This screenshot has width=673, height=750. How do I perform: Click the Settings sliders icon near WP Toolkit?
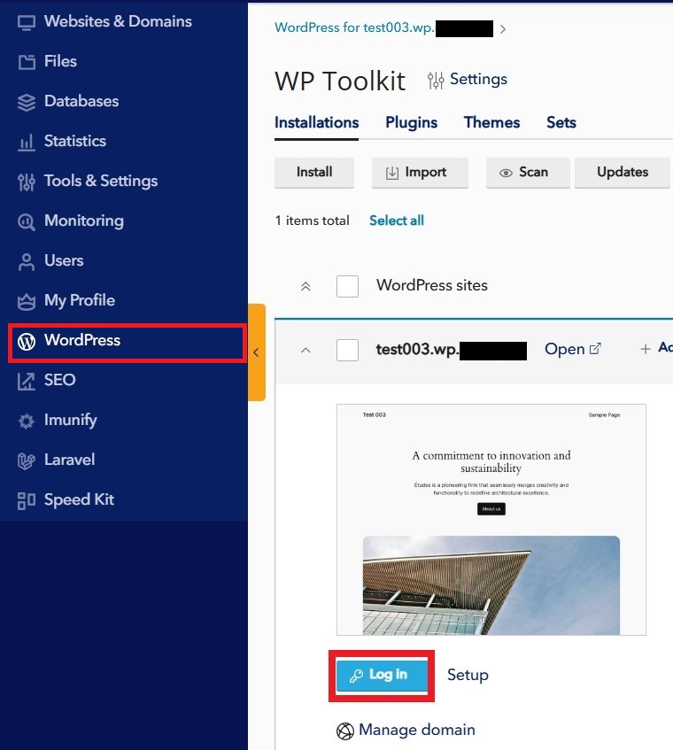tap(436, 81)
